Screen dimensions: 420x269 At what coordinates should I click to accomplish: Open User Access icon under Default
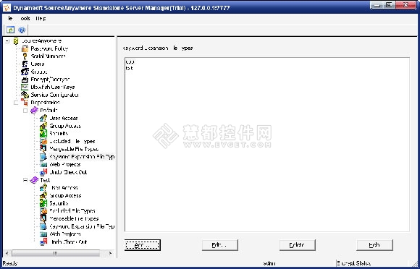(43, 118)
